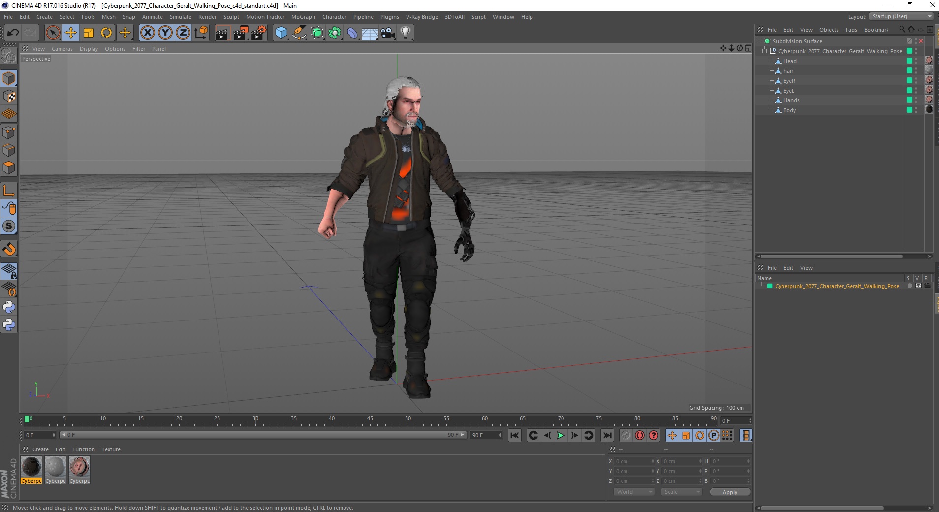Click Object Manager horizontal scrollbar

point(831,256)
